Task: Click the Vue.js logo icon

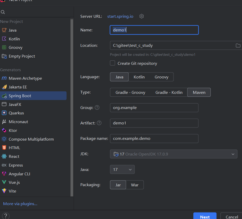Action: [x=4, y=182]
